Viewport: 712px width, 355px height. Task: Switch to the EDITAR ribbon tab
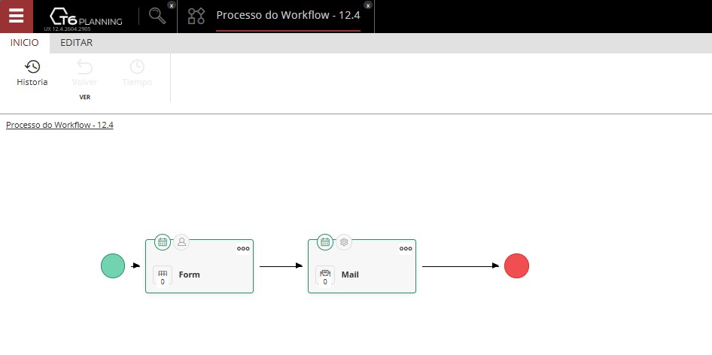(x=76, y=43)
